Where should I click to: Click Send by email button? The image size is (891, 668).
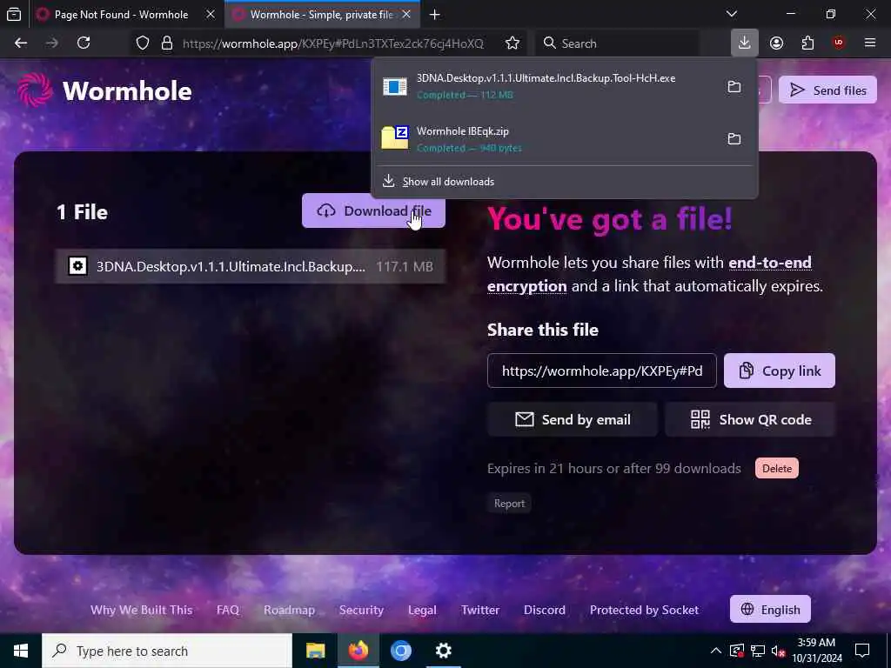pyautogui.click(x=573, y=420)
